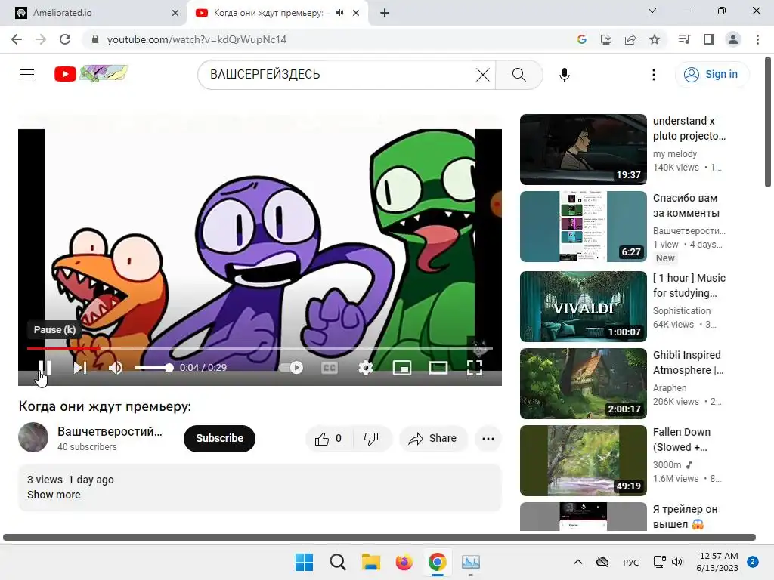The width and height of the screenshot is (774, 580).
Task: Bookmark this page with star
Action: pos(655,39)
